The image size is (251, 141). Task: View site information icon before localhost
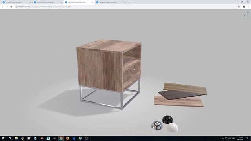pos(16,7)
